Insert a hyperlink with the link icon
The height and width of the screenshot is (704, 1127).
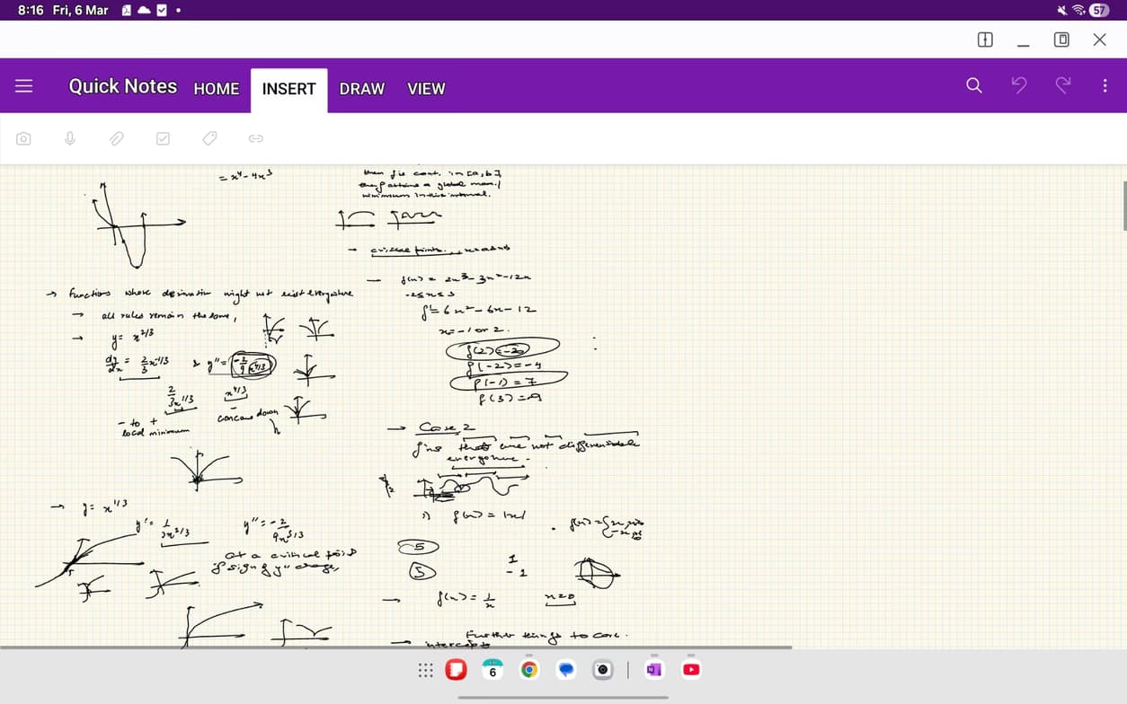click(x=255, y=138)
